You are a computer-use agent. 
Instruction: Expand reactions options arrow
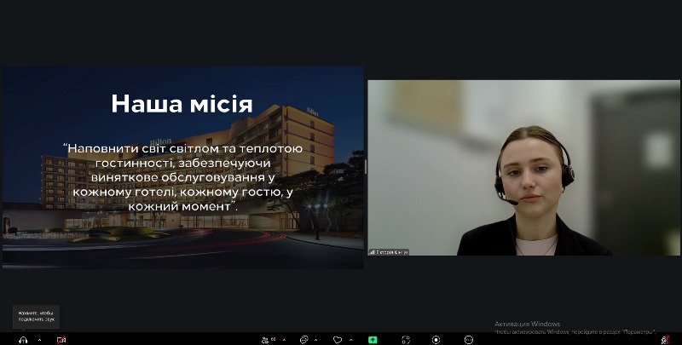pyautogui.click(x=351, y=340)
